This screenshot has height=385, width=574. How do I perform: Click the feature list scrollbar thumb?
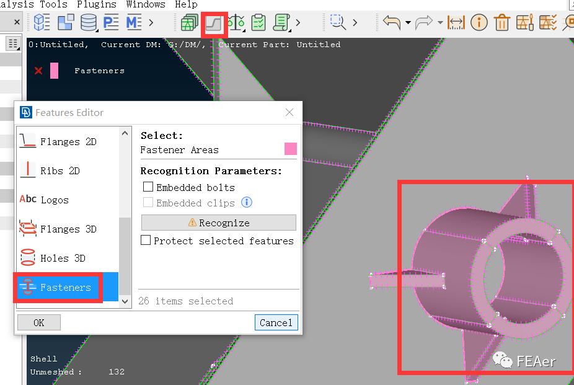[125, 256]
